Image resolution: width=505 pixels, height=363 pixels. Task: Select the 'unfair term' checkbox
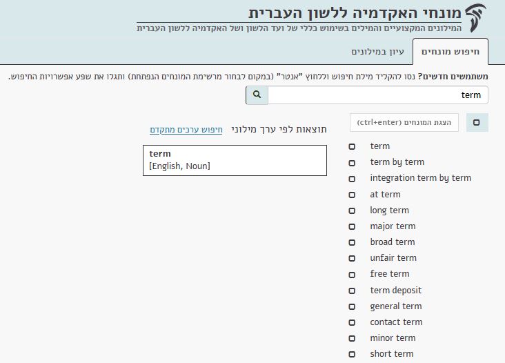point(352,259)
